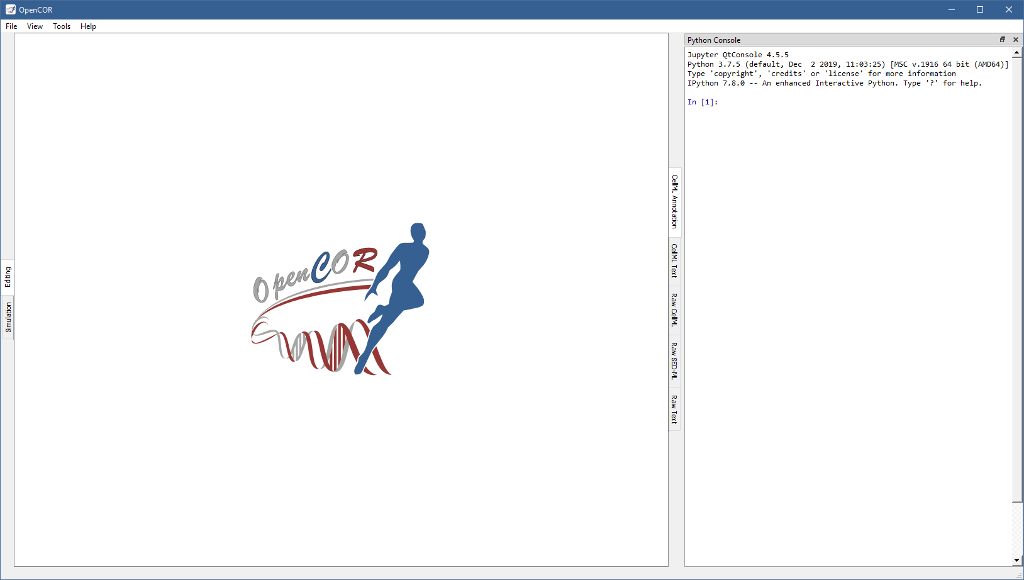Minimize the OpenCOR window
Image resolution: width=1024 pixels, height=580 pixels.
click(x=951, y=9)
